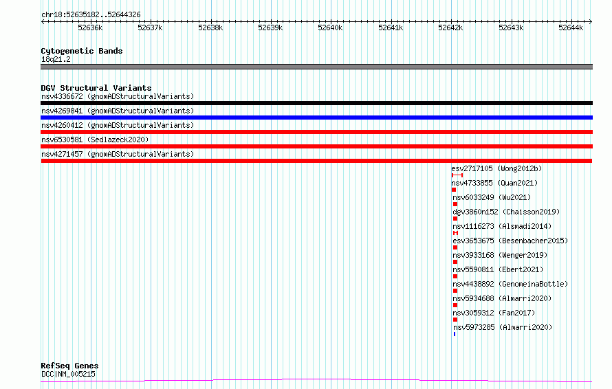Open variant esv3653675 Besenbacher2015 label
The width and height of the screenshot is (612, 389).
pos(510,241)
